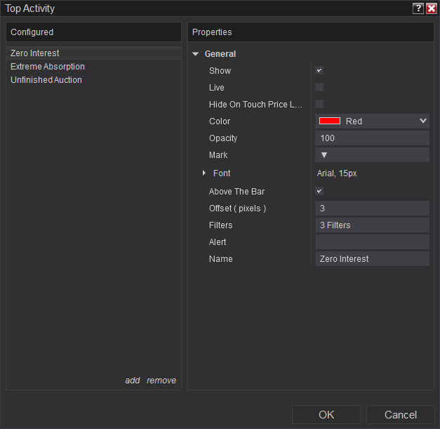The image size is (440, 429).
Task: Click the help question mark icon
Action: 418,8
